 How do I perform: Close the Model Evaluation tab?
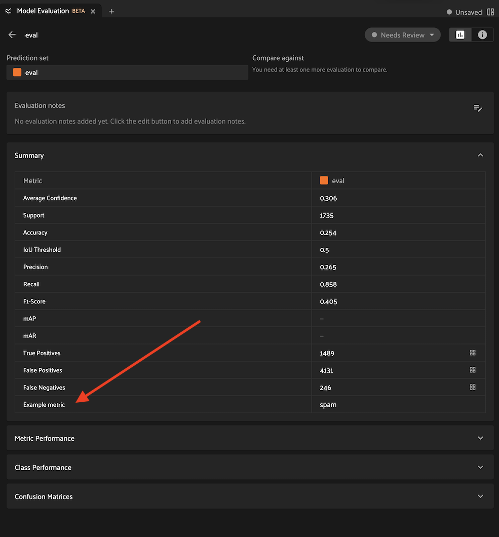93,11
